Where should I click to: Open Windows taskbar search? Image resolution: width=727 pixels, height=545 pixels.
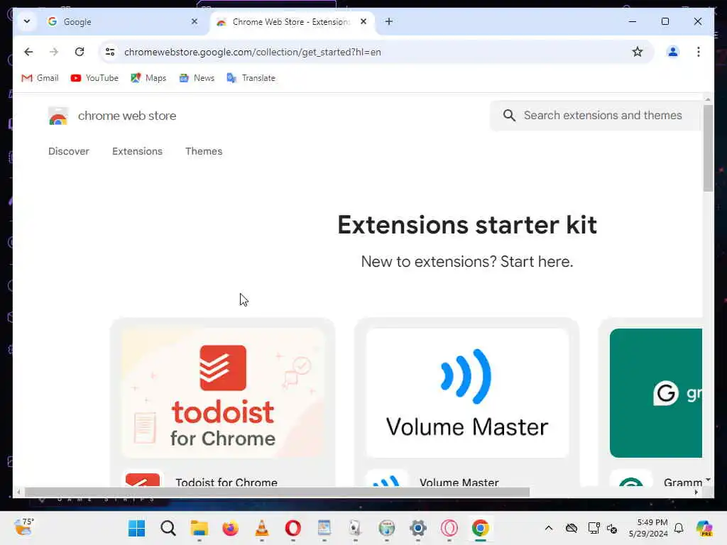coord(168,528)
